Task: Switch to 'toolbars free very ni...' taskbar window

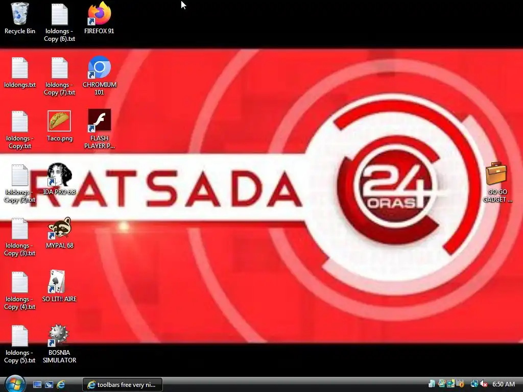Action: coord(123,385)
